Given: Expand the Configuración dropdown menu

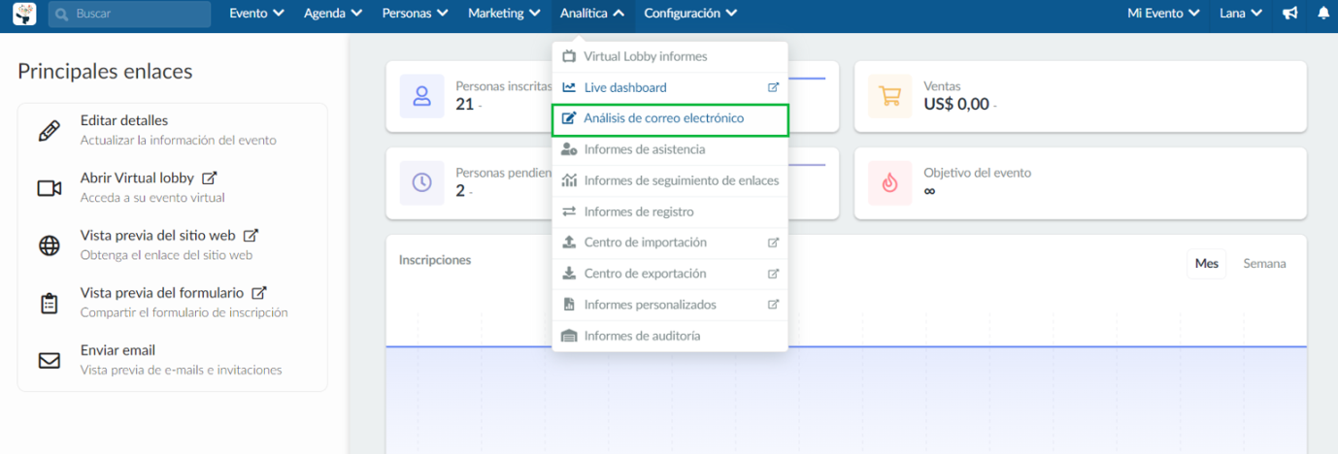Looking at the screenshot, I should point(690,14).
